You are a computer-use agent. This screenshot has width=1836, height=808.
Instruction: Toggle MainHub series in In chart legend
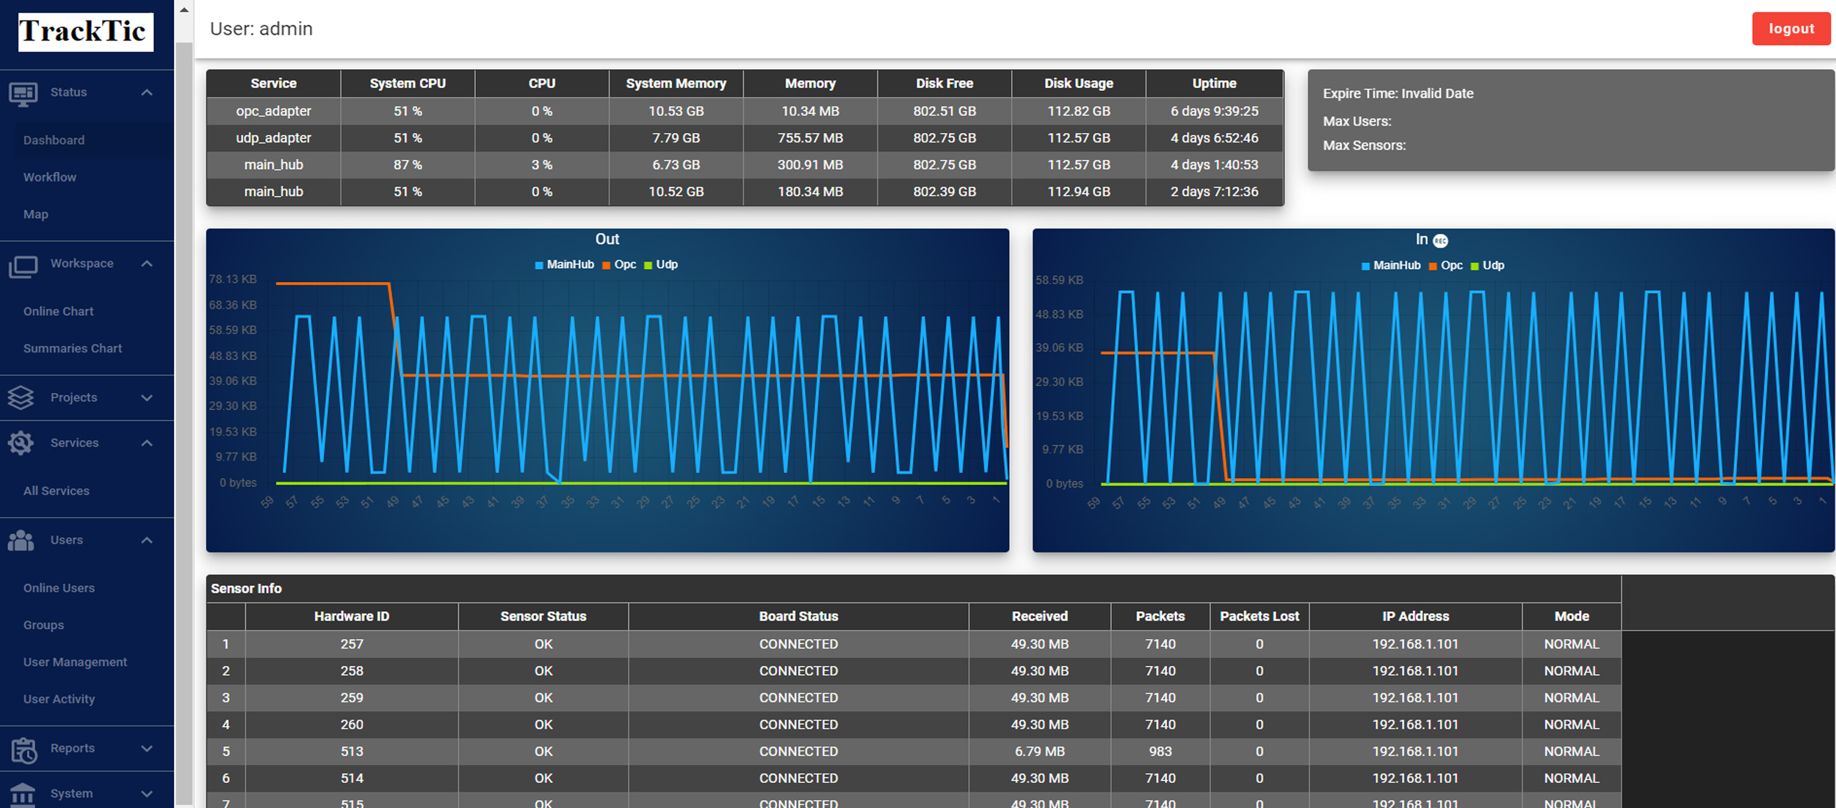[1391, 265]
